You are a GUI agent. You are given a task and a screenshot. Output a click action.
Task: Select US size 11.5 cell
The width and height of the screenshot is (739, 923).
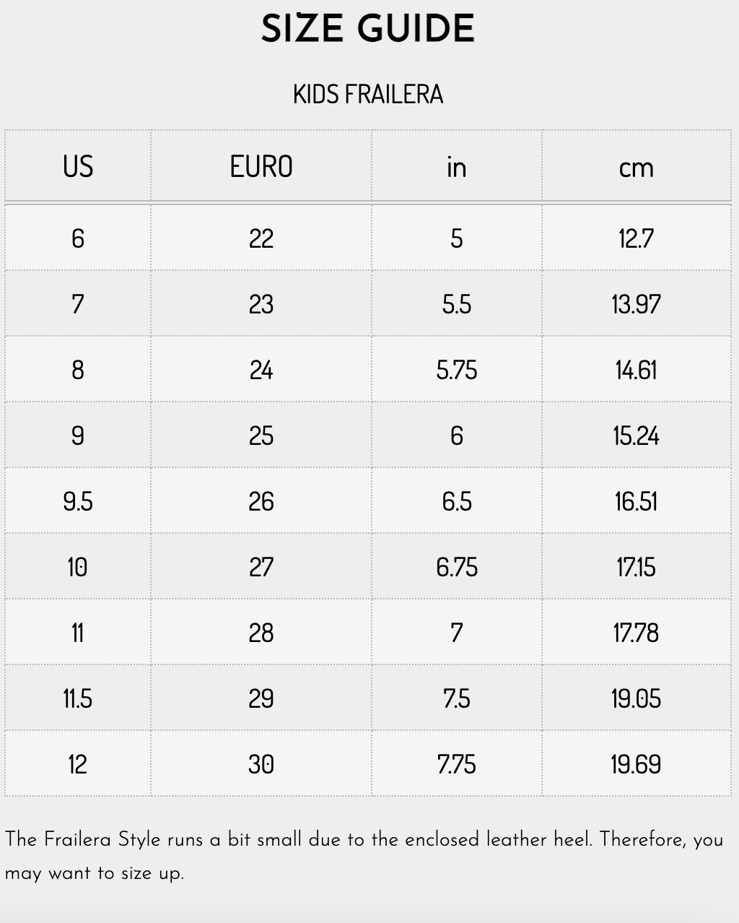tap(78, 698)
